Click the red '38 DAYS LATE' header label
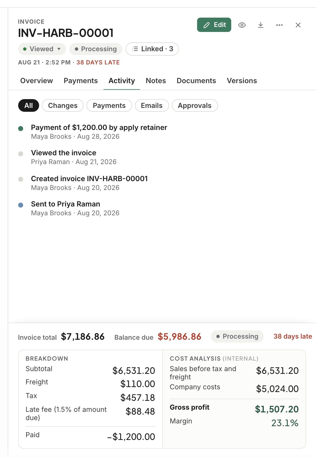Screen dimensions: 316x457 click(x=98, y=62)
